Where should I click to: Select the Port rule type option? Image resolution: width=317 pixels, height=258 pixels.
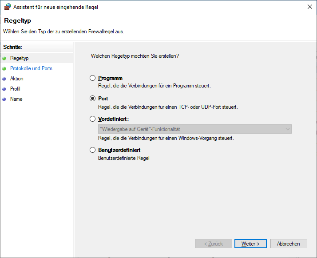(92, 99)
